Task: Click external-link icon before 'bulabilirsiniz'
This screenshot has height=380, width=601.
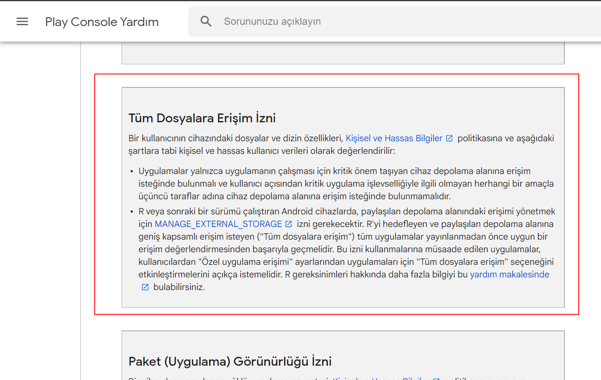Action: point(145,287)
